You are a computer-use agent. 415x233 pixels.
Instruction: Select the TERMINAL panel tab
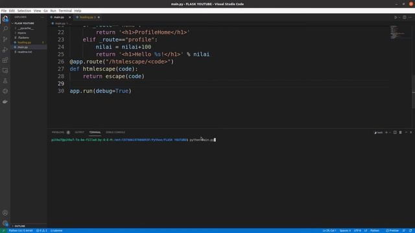point(95,132)
